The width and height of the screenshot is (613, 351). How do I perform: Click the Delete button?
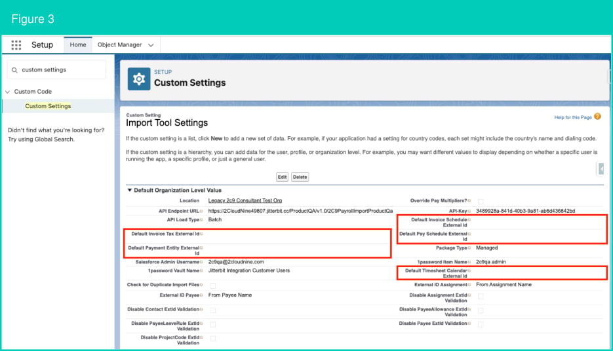click(x=300, y=177)
